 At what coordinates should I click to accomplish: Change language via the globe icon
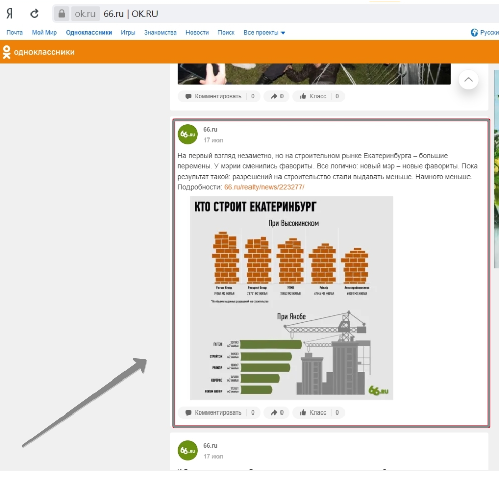[x=474, y=32]
